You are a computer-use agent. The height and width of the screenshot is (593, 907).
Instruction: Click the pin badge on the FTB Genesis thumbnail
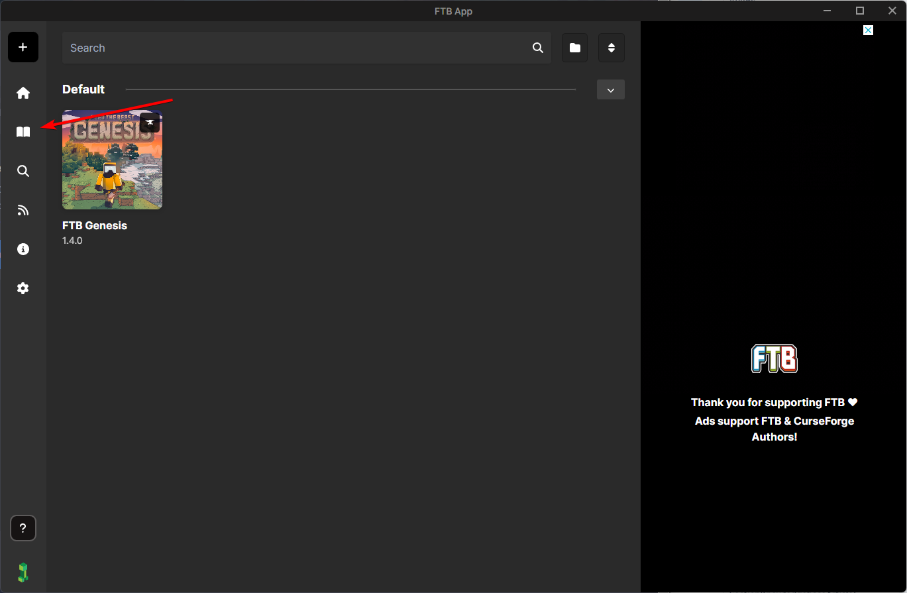150,123
